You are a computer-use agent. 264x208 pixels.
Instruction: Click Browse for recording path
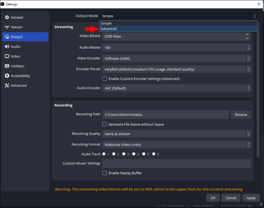(x=241, y=115)
